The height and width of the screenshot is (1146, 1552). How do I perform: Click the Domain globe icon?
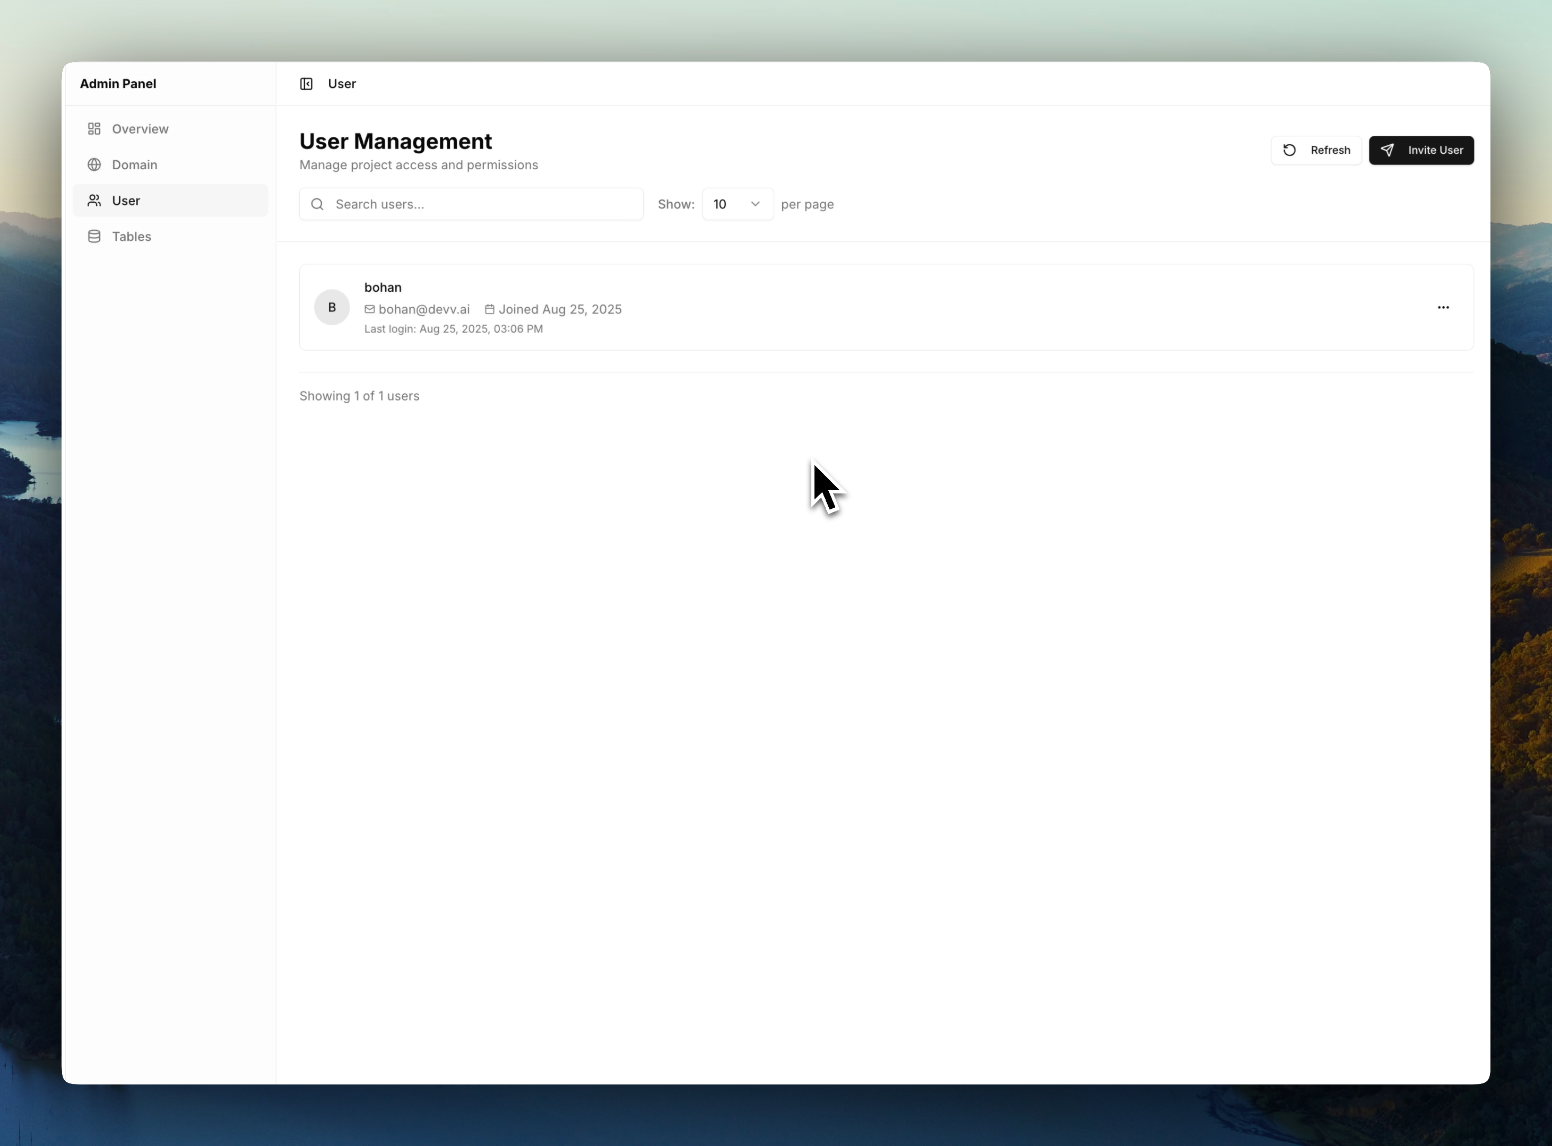point(94,165)
